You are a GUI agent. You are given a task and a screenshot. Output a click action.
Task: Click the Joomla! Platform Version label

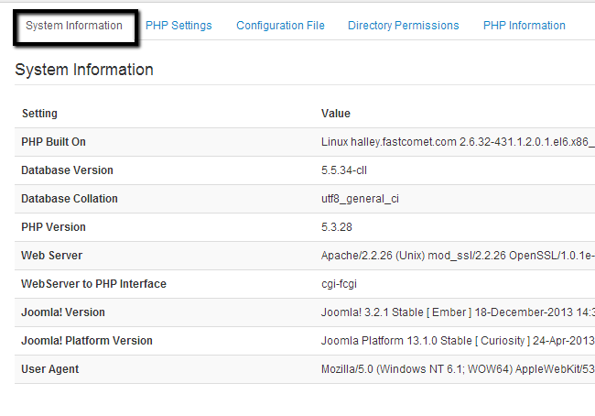(87, 341)
